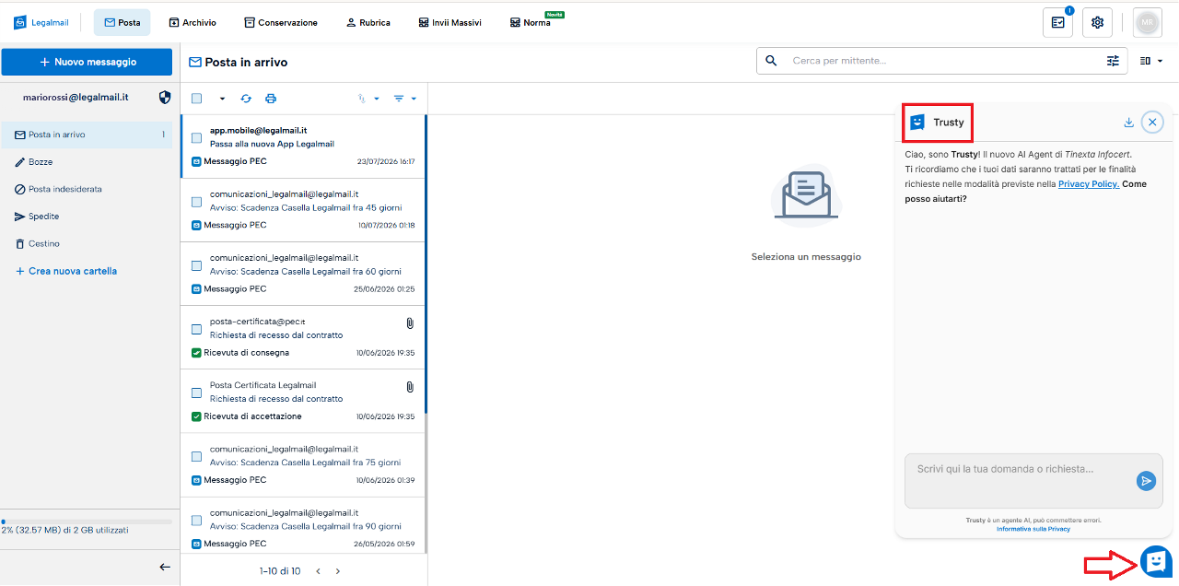Print with the printer icon
Screen dimensions: 1179x586
click(271, 99)
